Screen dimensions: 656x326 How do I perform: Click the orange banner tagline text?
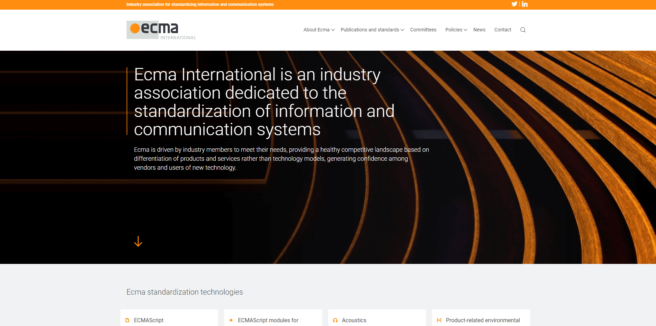(x=200, y=4)
